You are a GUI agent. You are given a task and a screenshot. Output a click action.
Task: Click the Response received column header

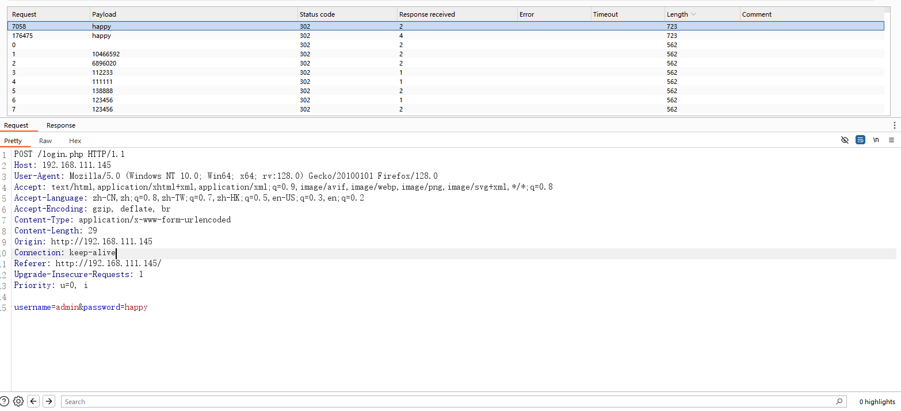click(427, 14)
